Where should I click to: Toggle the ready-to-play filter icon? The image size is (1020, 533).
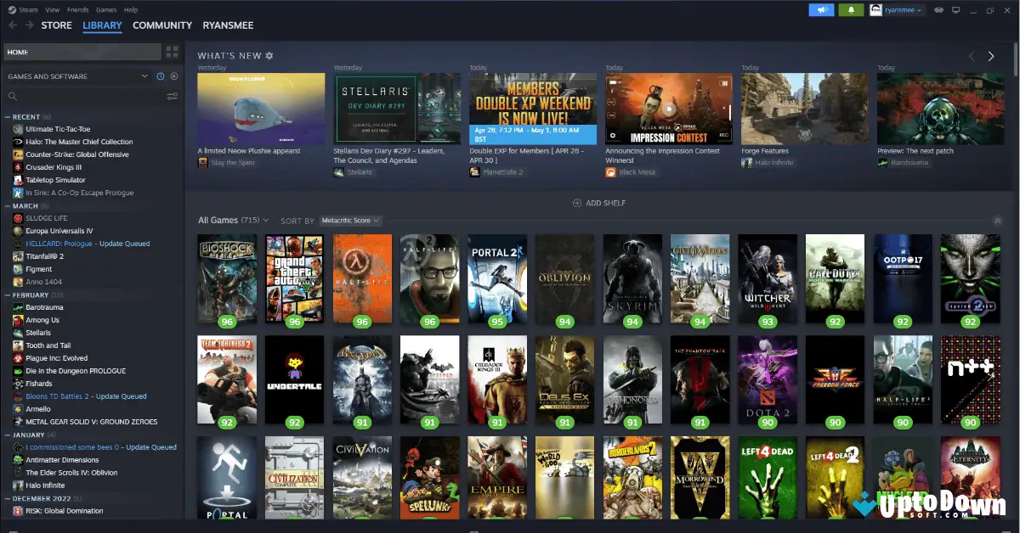pos(174,76)
